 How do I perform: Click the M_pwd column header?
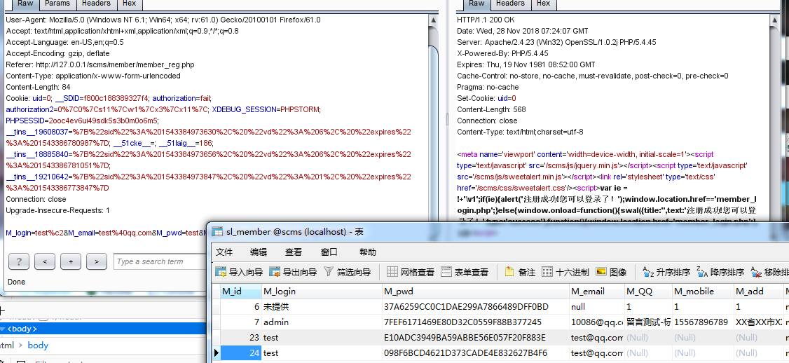tap(476, 291)
